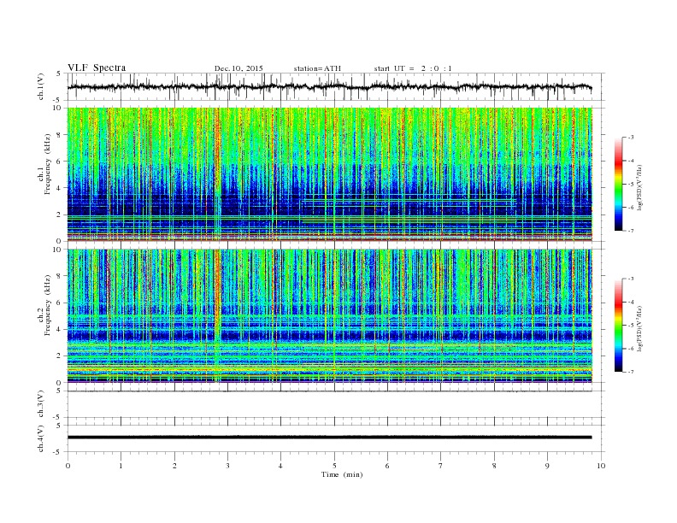Click the thick black ch.4 voltage trace
The width and height of the screenshot is (677, 523).
[329, 438]
